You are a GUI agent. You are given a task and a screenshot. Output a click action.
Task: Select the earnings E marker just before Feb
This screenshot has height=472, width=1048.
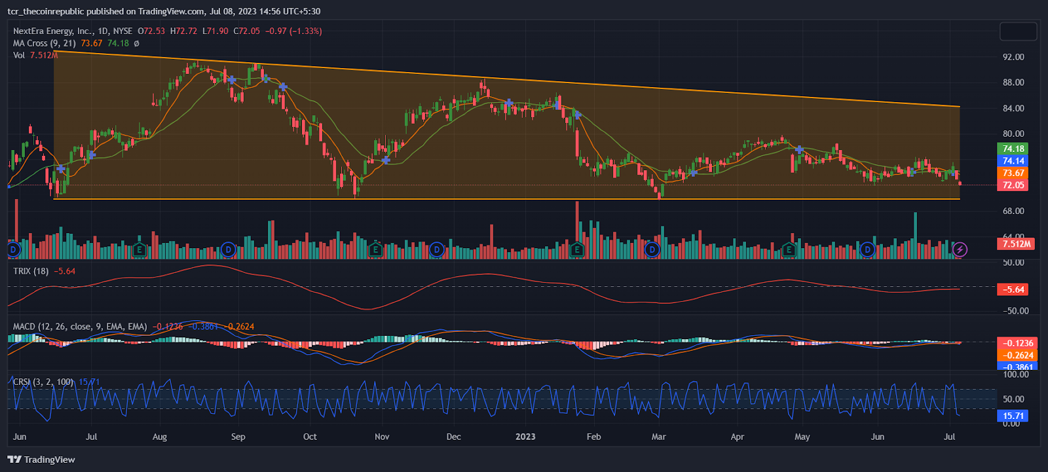pos(576,249)
